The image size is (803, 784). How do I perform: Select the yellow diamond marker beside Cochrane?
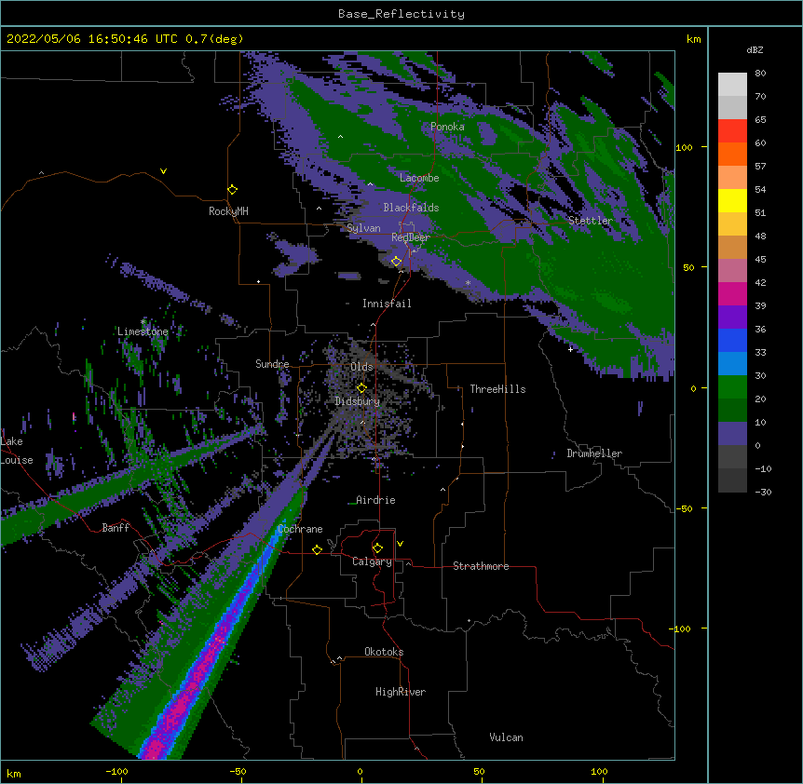[x=317, y=549]
